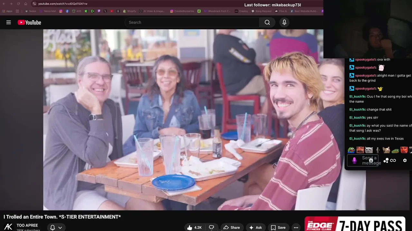Click spookygato1 username on "ova with" message
412x231 pixels.
(365, 60)
